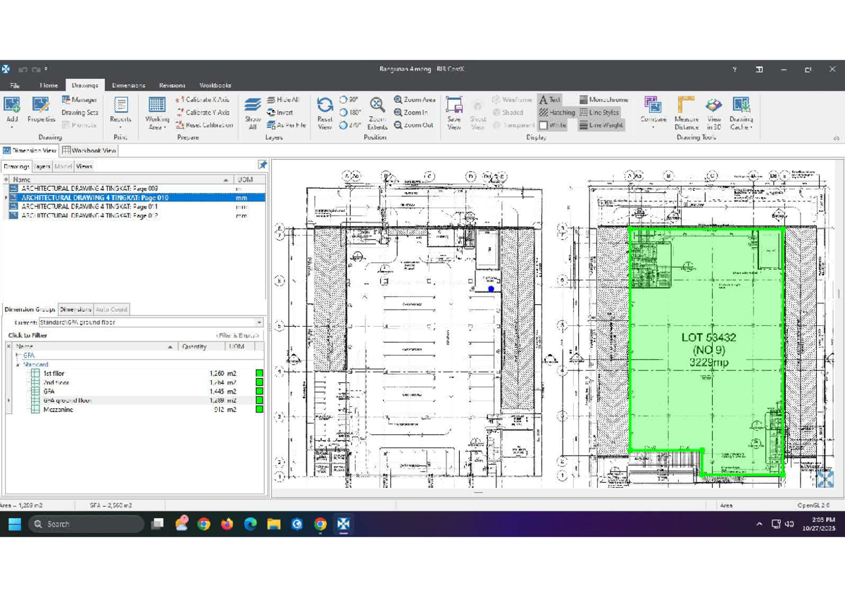Toggle Text display
The width and height of the screenshot is (845, 597).
pyautogui.click(x=550, y=100)
